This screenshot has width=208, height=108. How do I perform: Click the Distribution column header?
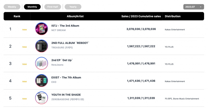click(x=173, y=16)
